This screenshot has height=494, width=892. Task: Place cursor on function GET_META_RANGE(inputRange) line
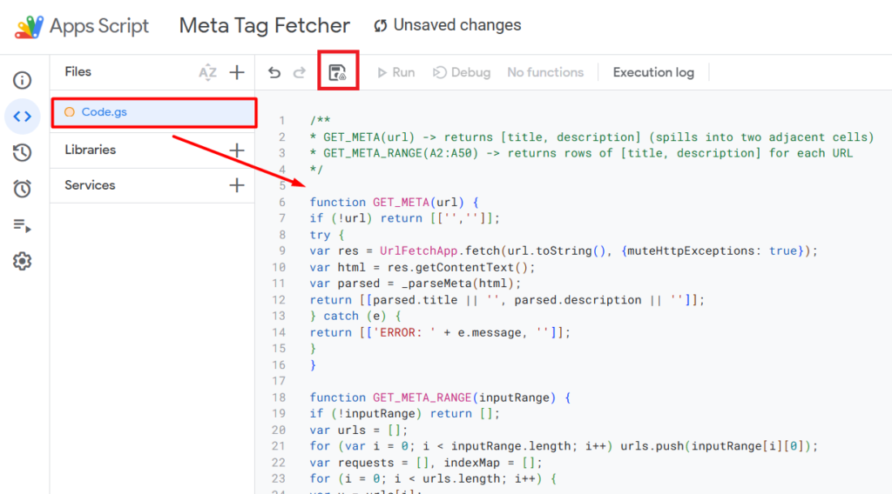[440, 397]
